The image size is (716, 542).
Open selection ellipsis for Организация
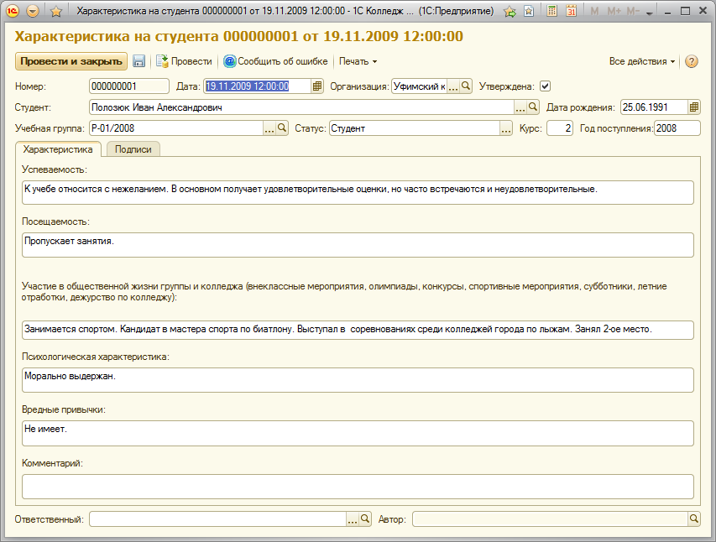[x=452, y=86]
